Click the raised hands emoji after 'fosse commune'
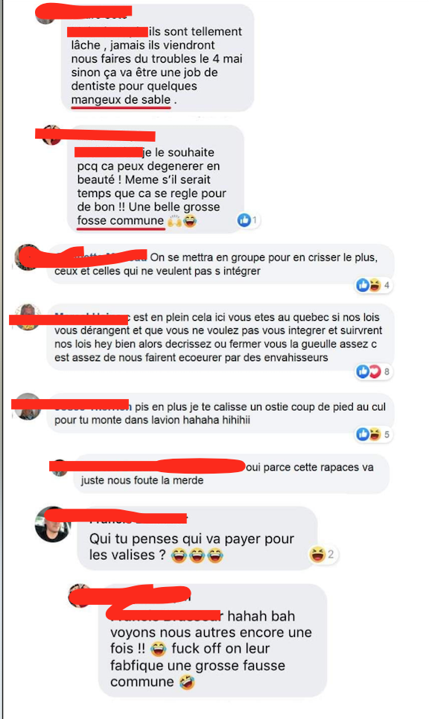 point(174,221)
